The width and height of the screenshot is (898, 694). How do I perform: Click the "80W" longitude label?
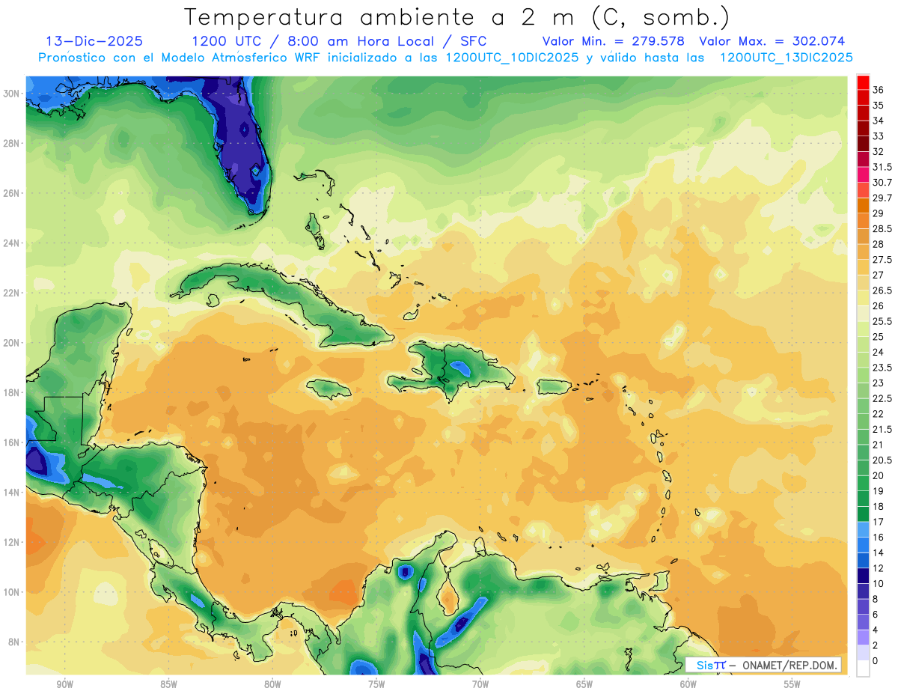[x=272, y=684]
